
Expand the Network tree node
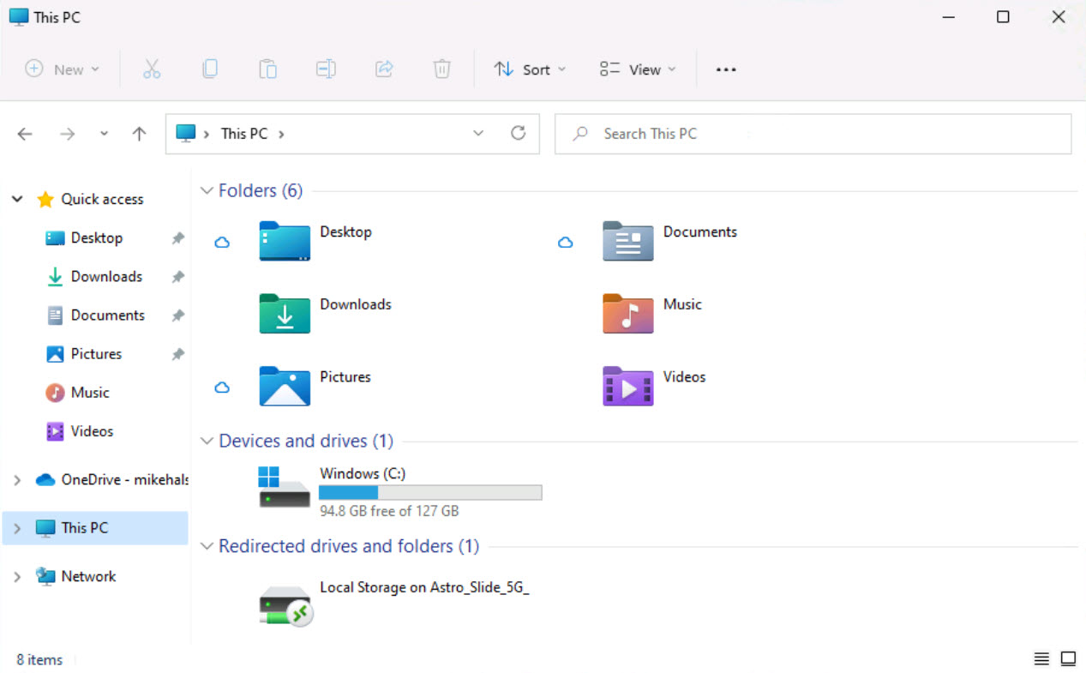pyautogui.click(x=17, y=577)
